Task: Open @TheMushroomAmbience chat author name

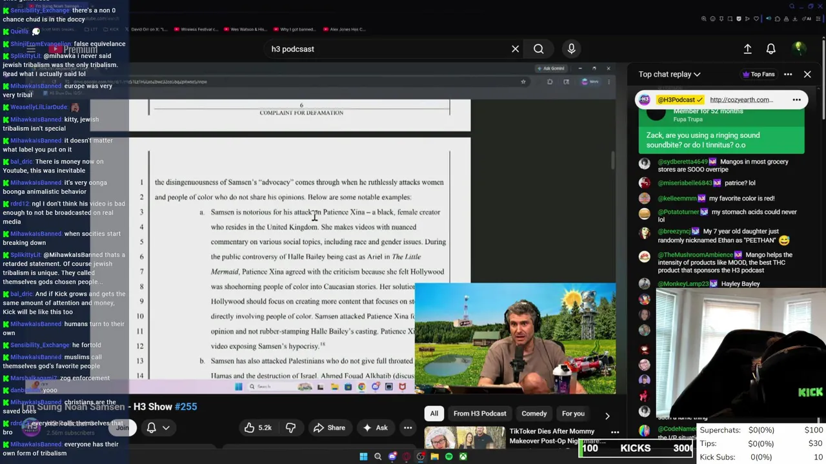Action: point(695,255)
